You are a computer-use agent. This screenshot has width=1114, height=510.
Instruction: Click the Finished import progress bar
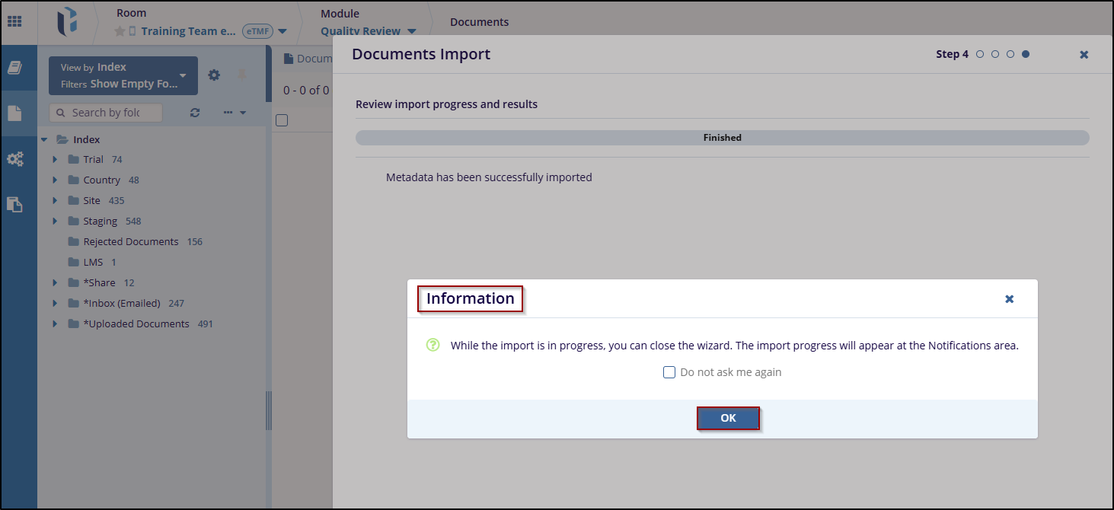(722, 138)
